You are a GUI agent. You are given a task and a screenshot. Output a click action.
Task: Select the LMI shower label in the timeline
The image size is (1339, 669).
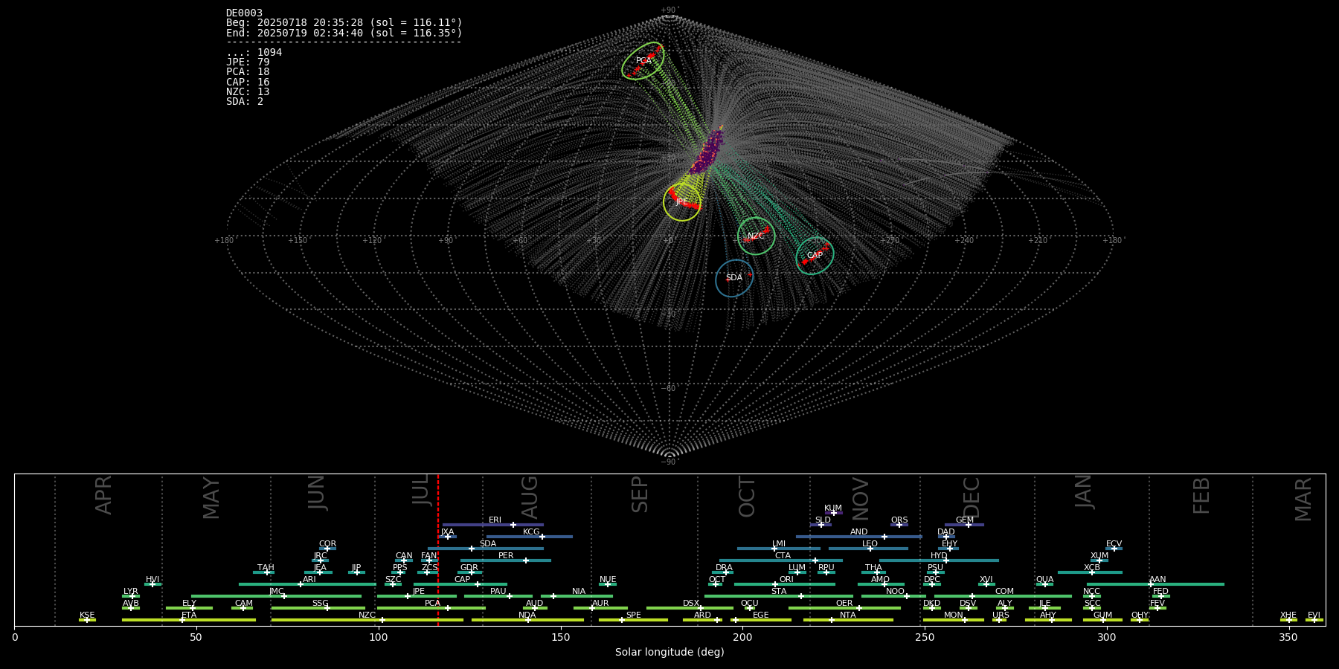(x=779, y=544)
